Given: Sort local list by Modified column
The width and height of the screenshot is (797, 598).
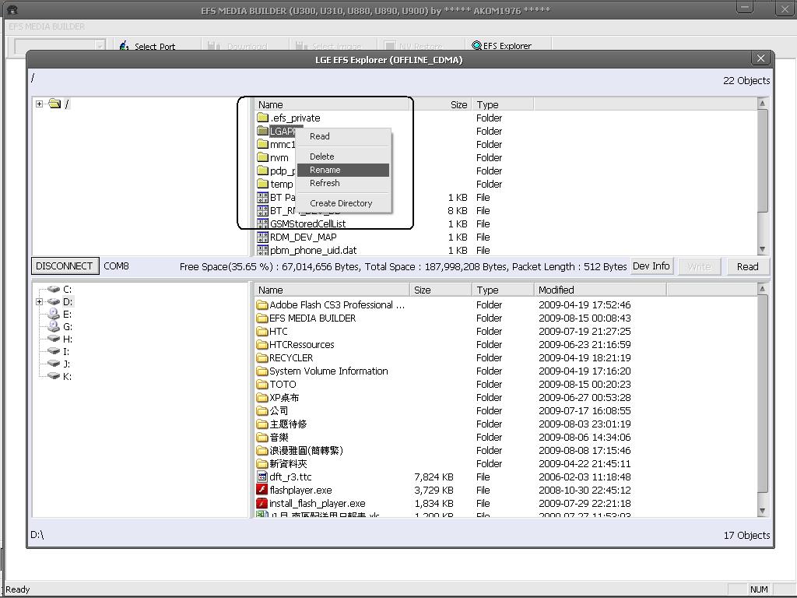Looking at the screenshot, I should pyautogui.click(x=600, y=290).
